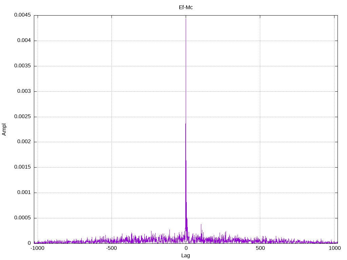Click the y-axis value 0.0025
Image resolution: width=347 pixels, height=260 pixels.
(23, 116)
